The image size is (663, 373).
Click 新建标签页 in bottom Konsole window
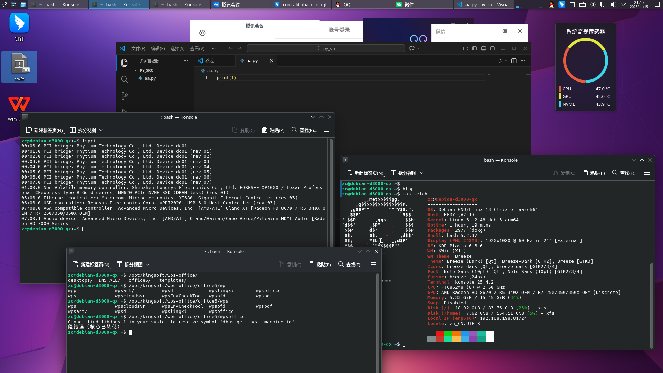[x=91, y=265]
